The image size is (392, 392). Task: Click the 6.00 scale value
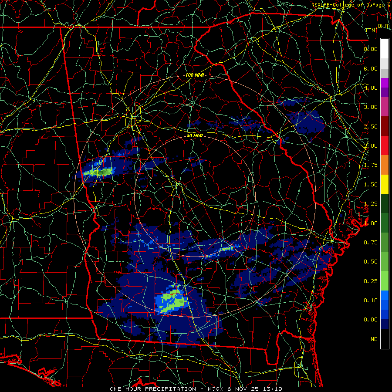coord(371,68)
